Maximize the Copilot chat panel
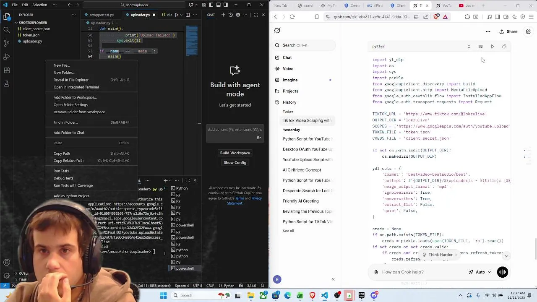 point(256,15)
